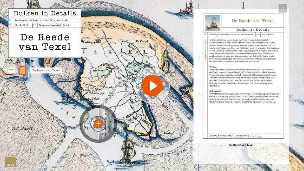Open the 'De Reede van Texel' label
The height and width of the screenshot is (171, 304).
(46, 70)
